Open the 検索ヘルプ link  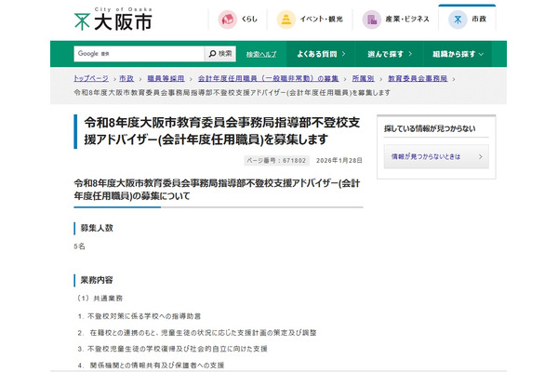[260, 55]
